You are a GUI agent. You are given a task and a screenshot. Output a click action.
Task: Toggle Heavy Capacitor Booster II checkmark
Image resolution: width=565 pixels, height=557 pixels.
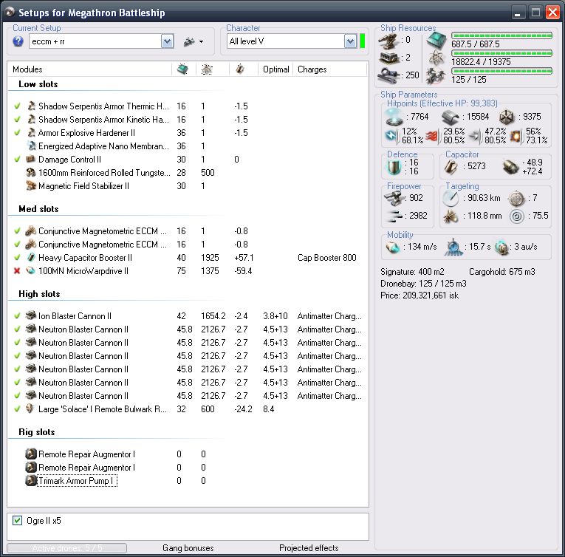(x=17, y=257)
